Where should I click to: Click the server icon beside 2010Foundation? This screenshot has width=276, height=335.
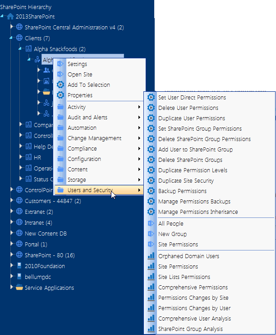(x=19, y=265)
